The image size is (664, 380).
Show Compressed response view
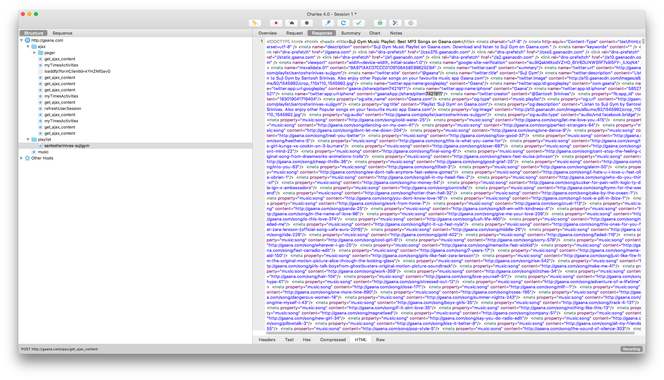(333, 340)
